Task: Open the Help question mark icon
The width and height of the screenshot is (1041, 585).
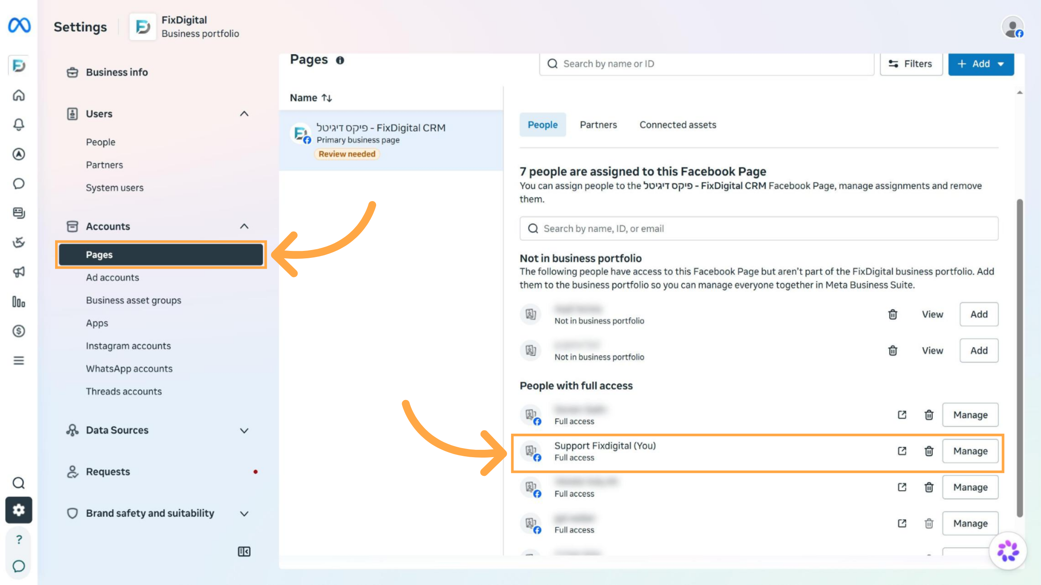Action: click(19, 539)
